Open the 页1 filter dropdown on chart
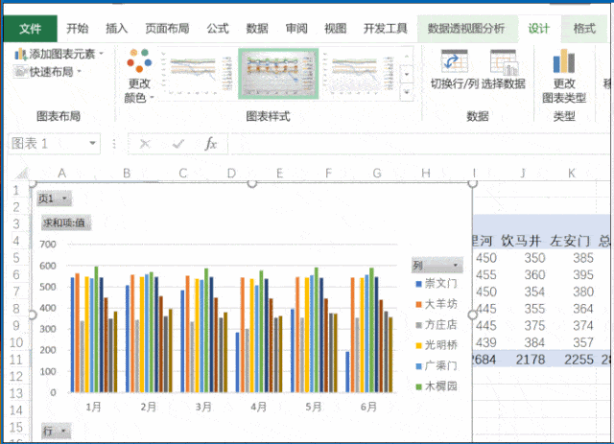Viewport: 614px width, 444px height. click(54, 199)
